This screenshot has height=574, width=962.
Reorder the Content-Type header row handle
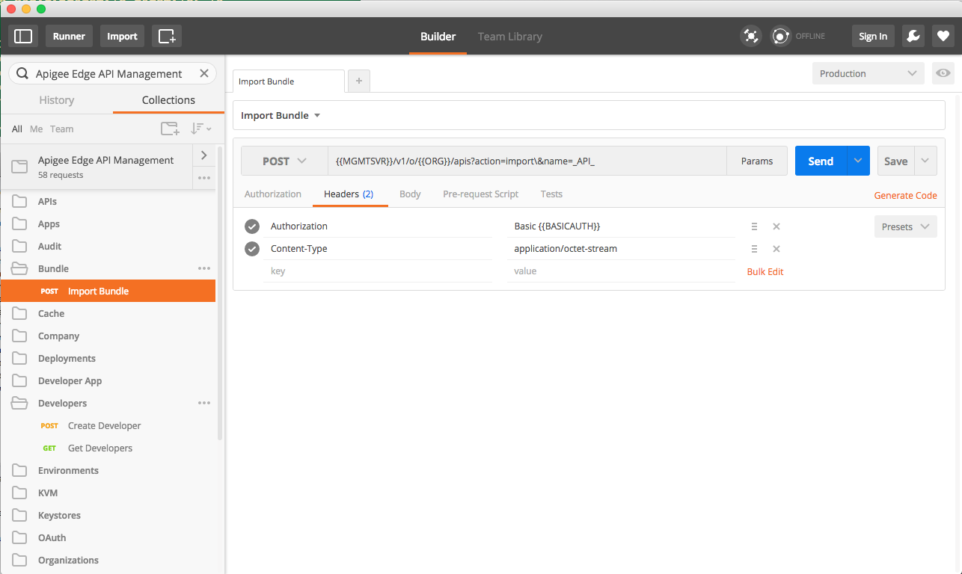coord(754,249)
